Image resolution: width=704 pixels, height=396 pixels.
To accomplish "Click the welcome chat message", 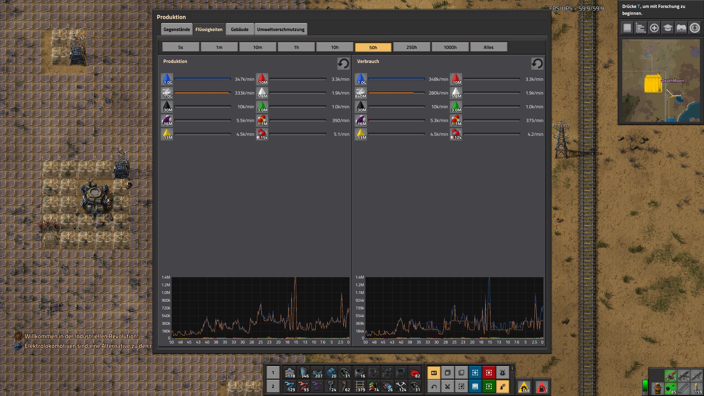I will click(81, 336).
